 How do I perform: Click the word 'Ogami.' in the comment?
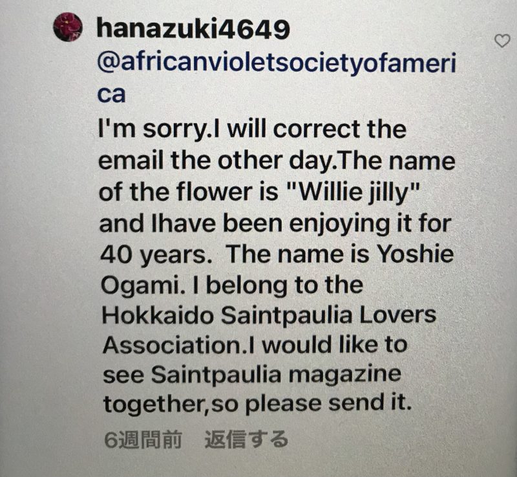(x=143, y=285)
